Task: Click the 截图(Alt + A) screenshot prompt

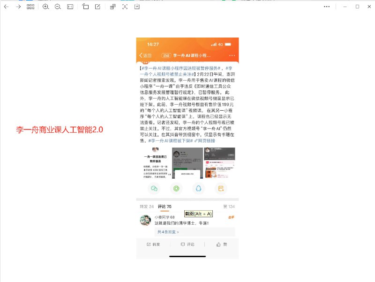Action: tap(198, 213)
